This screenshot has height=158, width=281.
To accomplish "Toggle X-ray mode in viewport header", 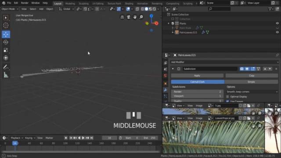I will point(137,9).
